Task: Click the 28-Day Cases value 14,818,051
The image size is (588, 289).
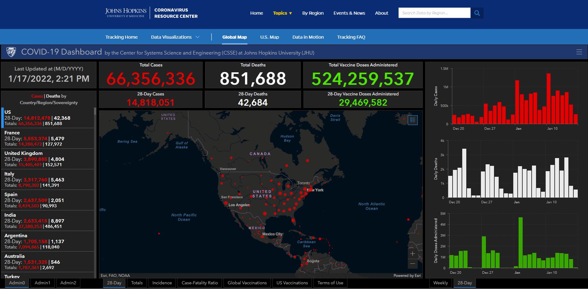Action: coord(151,103)
